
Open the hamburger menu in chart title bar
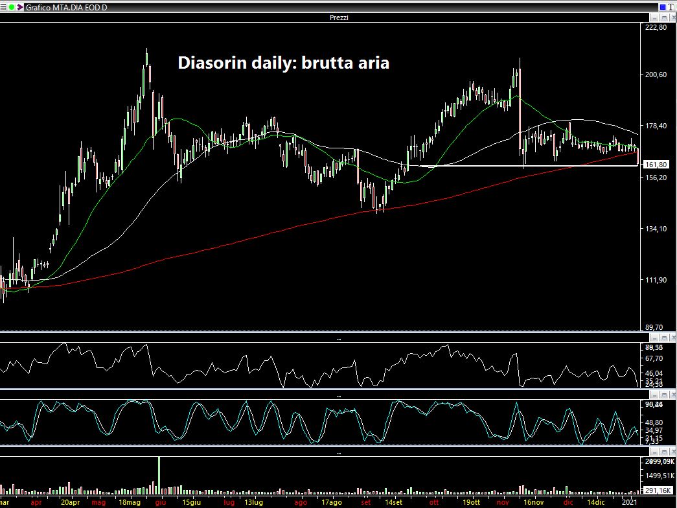click(3, 7)
